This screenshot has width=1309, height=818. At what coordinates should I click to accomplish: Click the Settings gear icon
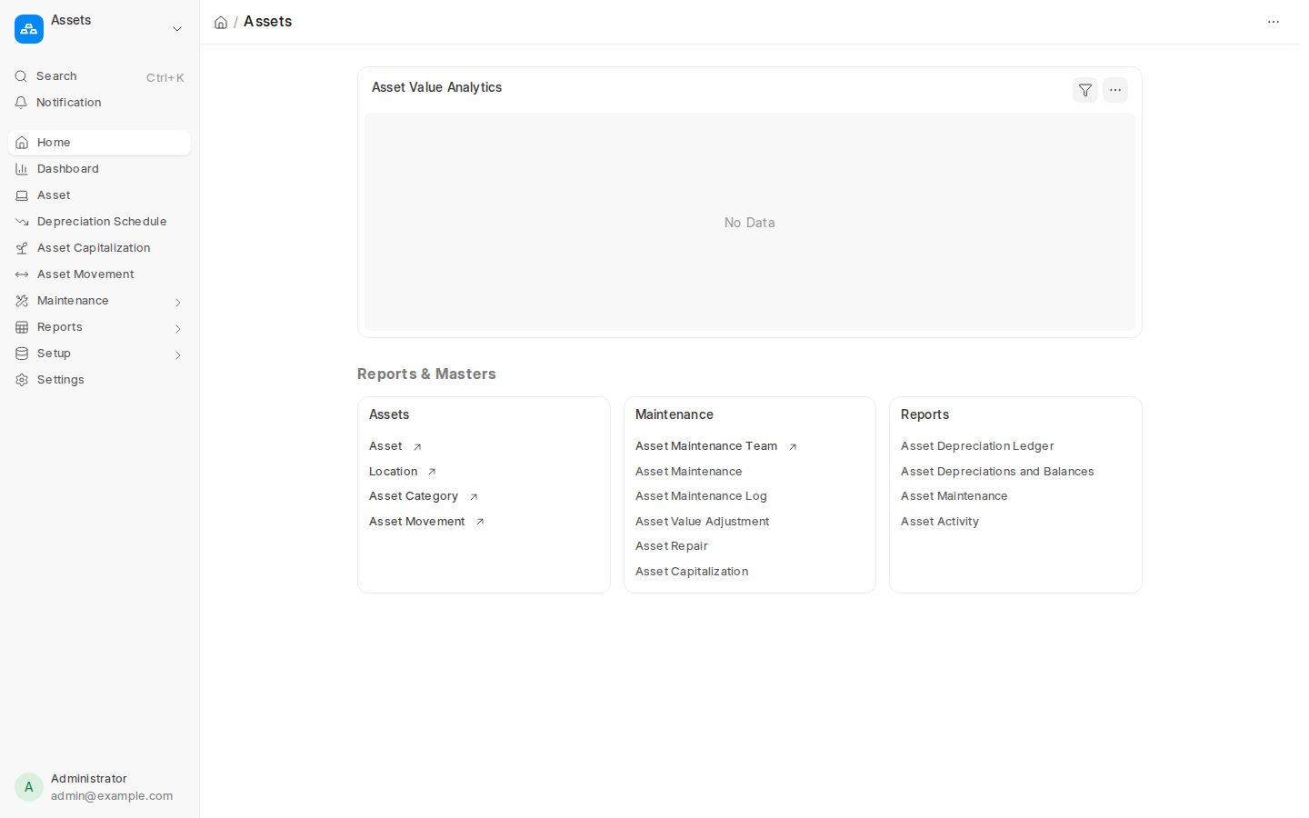point(22,380)
